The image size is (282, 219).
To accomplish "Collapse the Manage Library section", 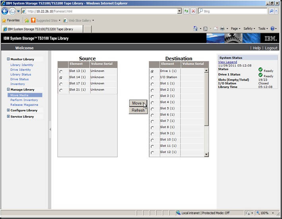I will 8,89.
